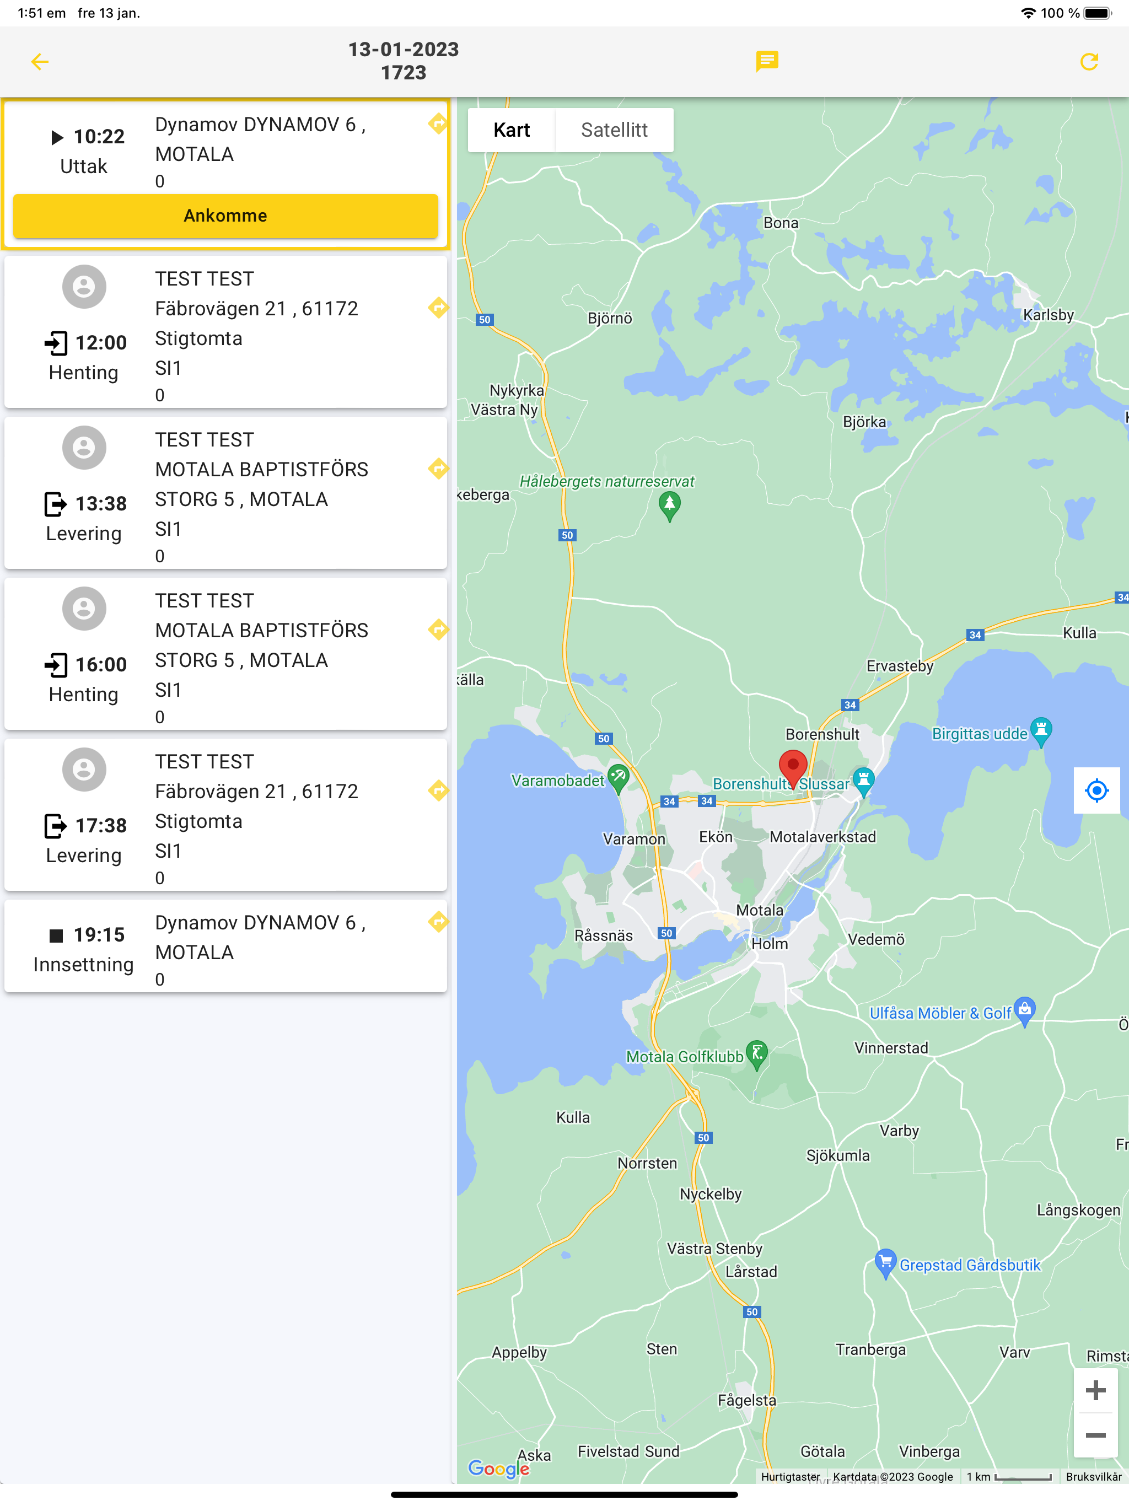The height and width of the screenshot is (1506, 1129).
Task: Center the map on my location
Action: click(1096, 790)
